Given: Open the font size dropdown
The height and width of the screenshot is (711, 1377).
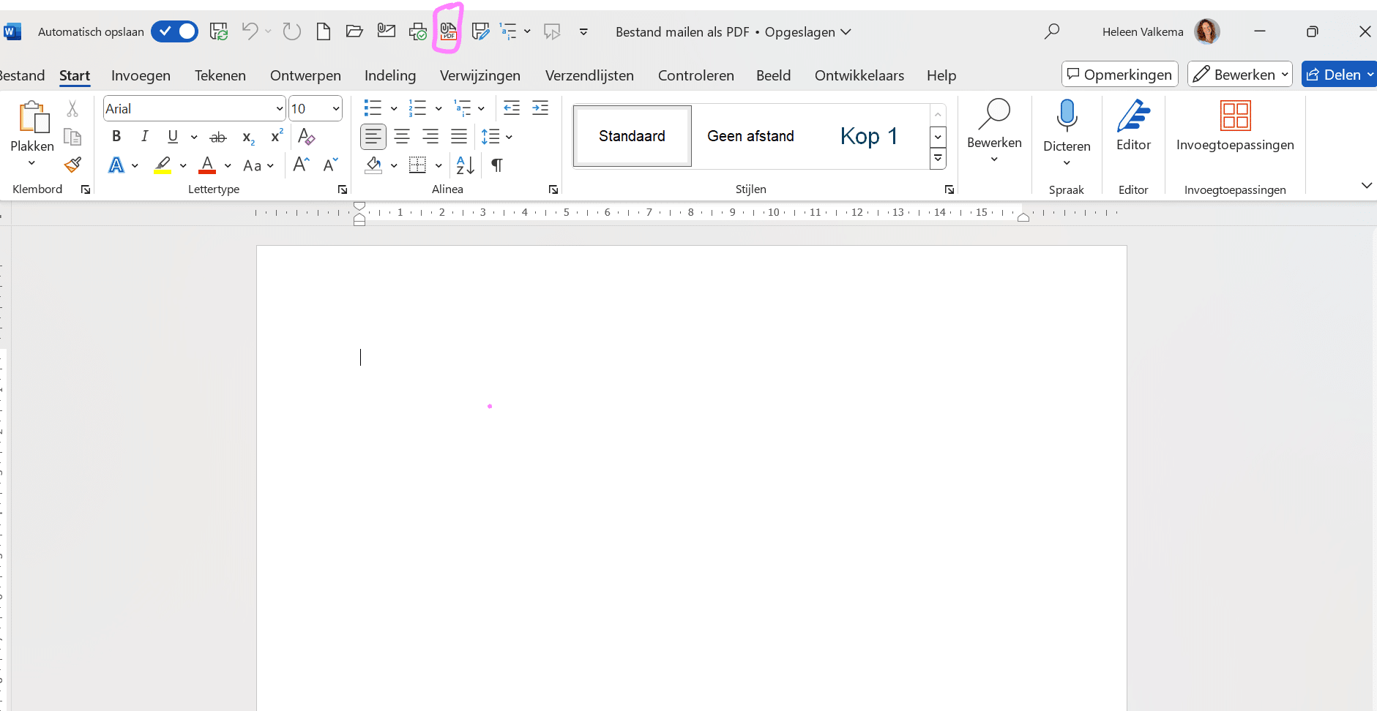Looking at the screenshot, I should click(x=336, y=109).
